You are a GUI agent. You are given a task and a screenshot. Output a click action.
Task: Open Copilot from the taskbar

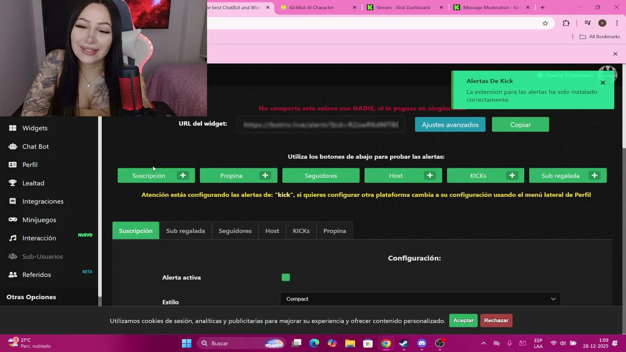[332, 343]
